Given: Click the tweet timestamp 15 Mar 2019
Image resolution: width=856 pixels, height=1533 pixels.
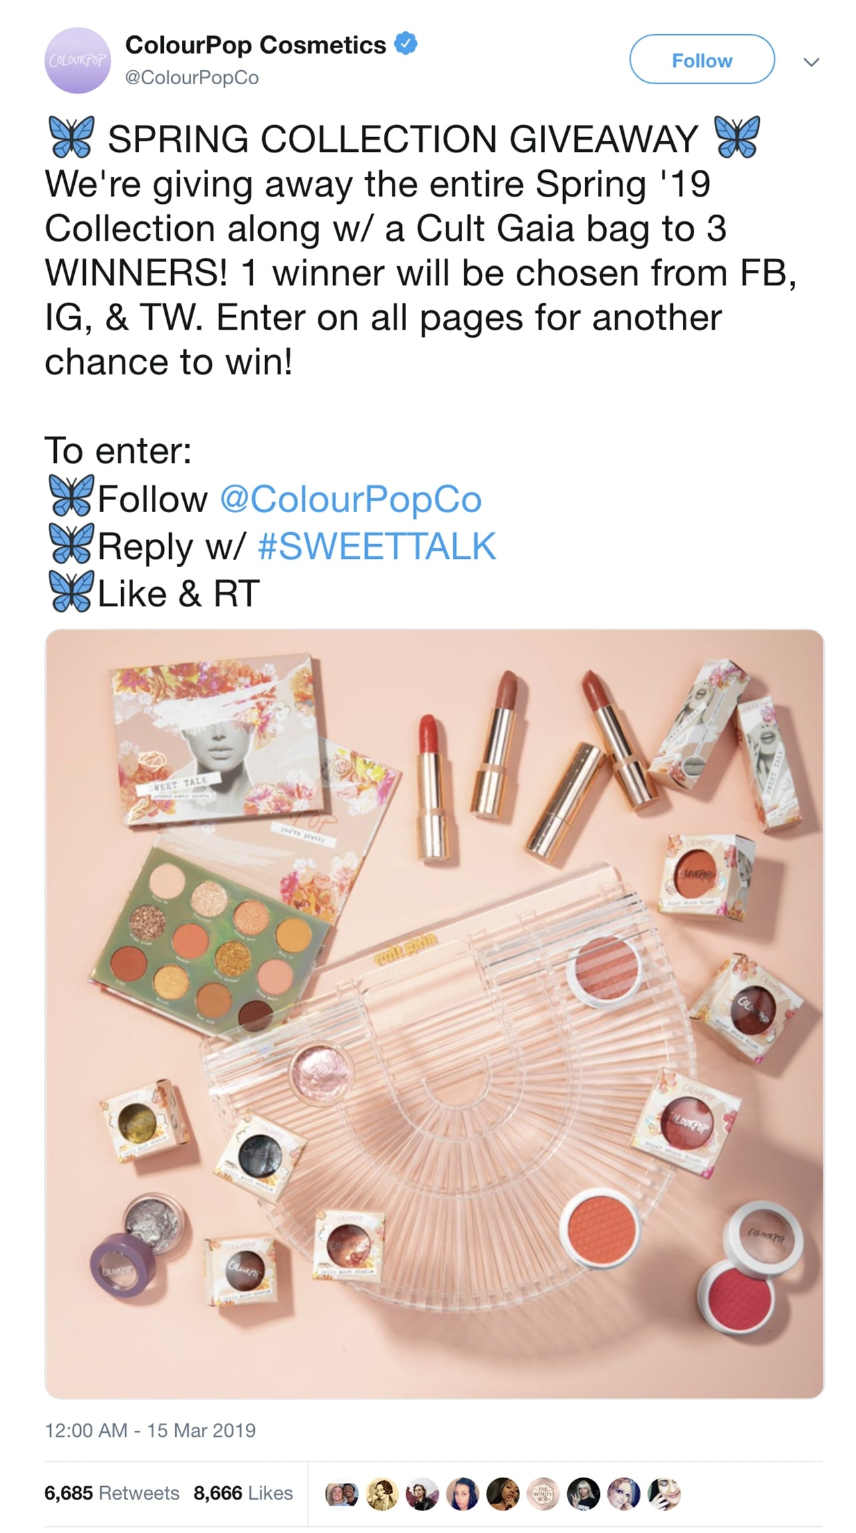Looking at the screenshot, I should pos(150,1430).
